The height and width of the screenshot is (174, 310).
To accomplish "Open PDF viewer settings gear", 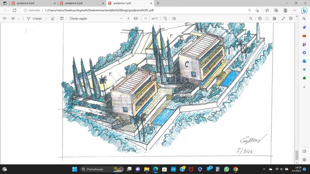I will [291, 19].
